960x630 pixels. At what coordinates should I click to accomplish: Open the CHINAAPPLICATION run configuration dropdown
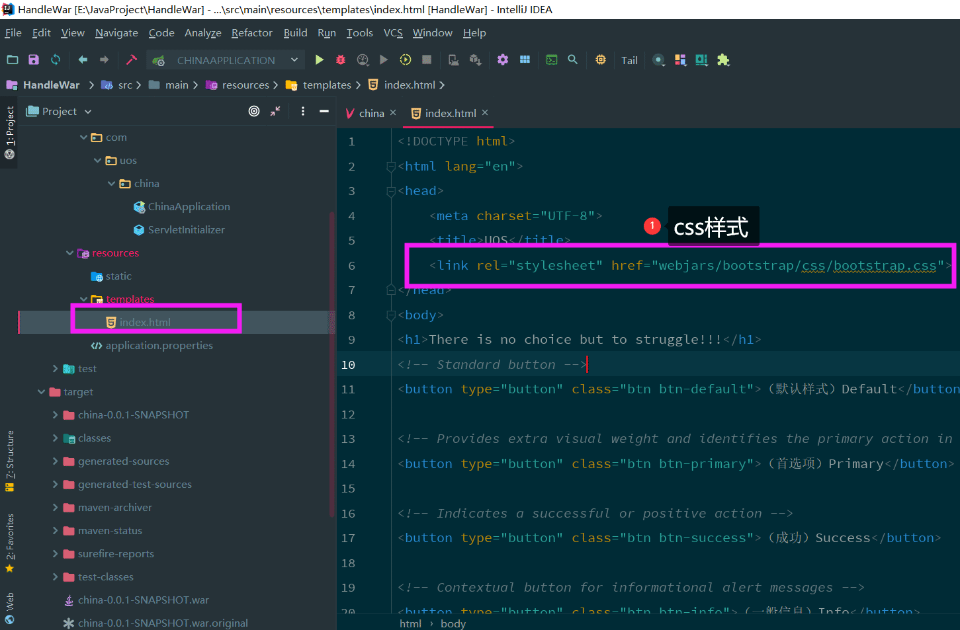(x=226, y=60)
